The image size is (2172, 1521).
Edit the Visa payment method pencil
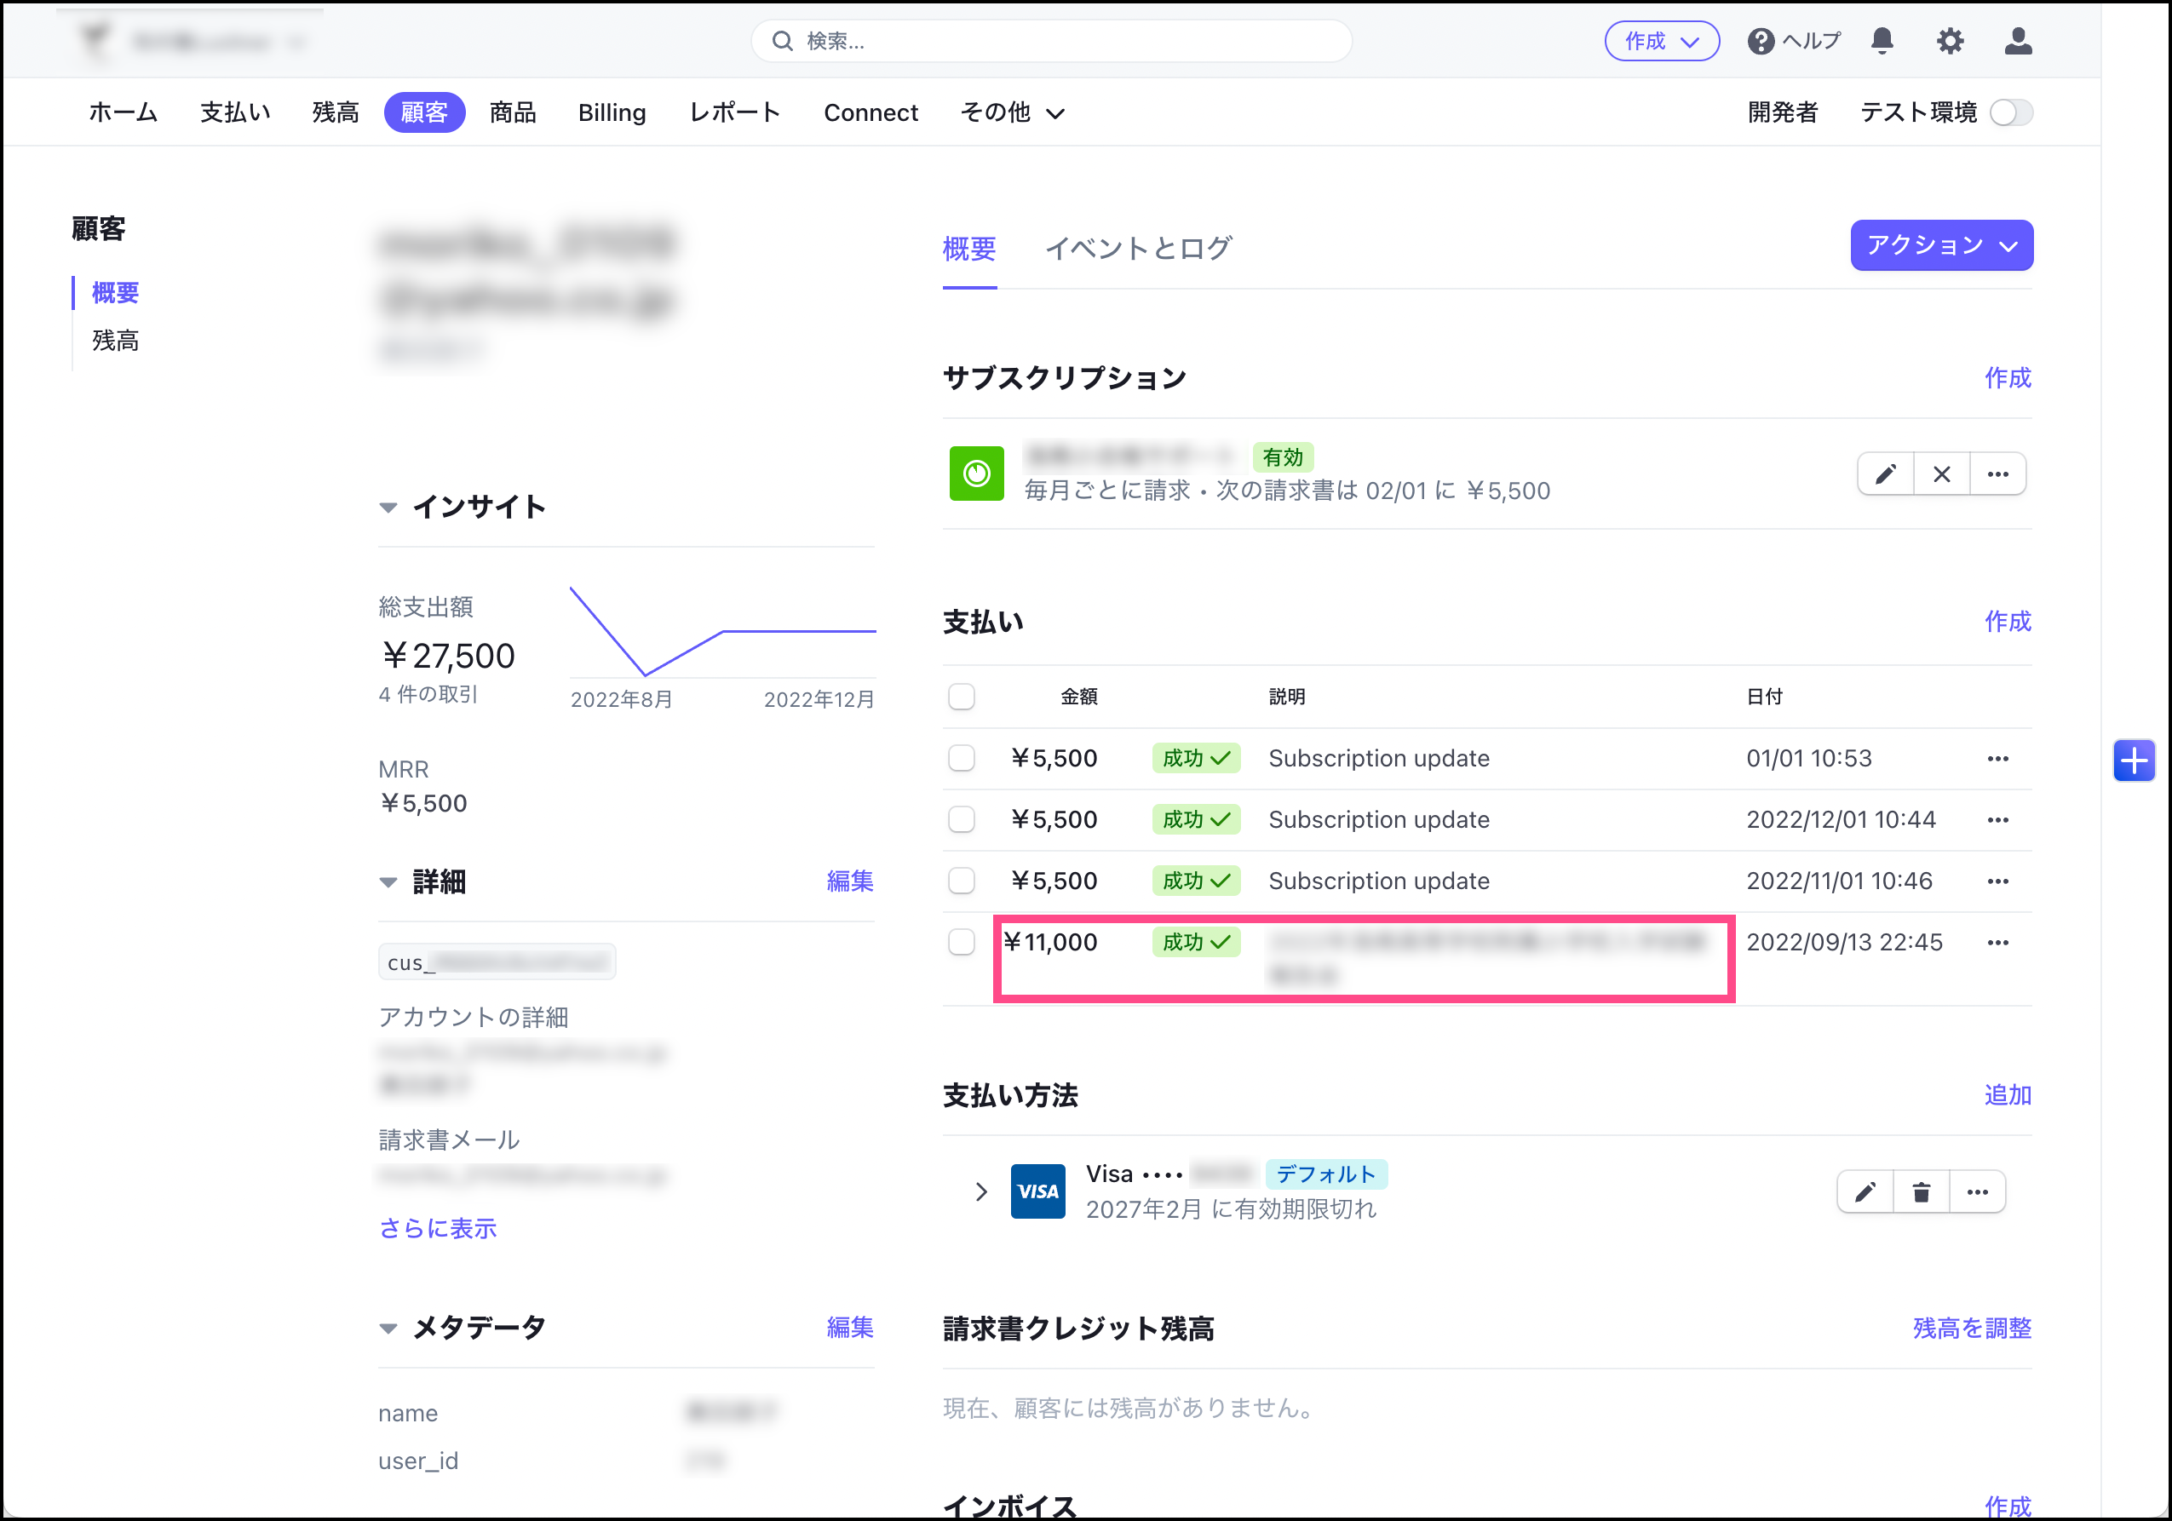coord(1865,1191)
